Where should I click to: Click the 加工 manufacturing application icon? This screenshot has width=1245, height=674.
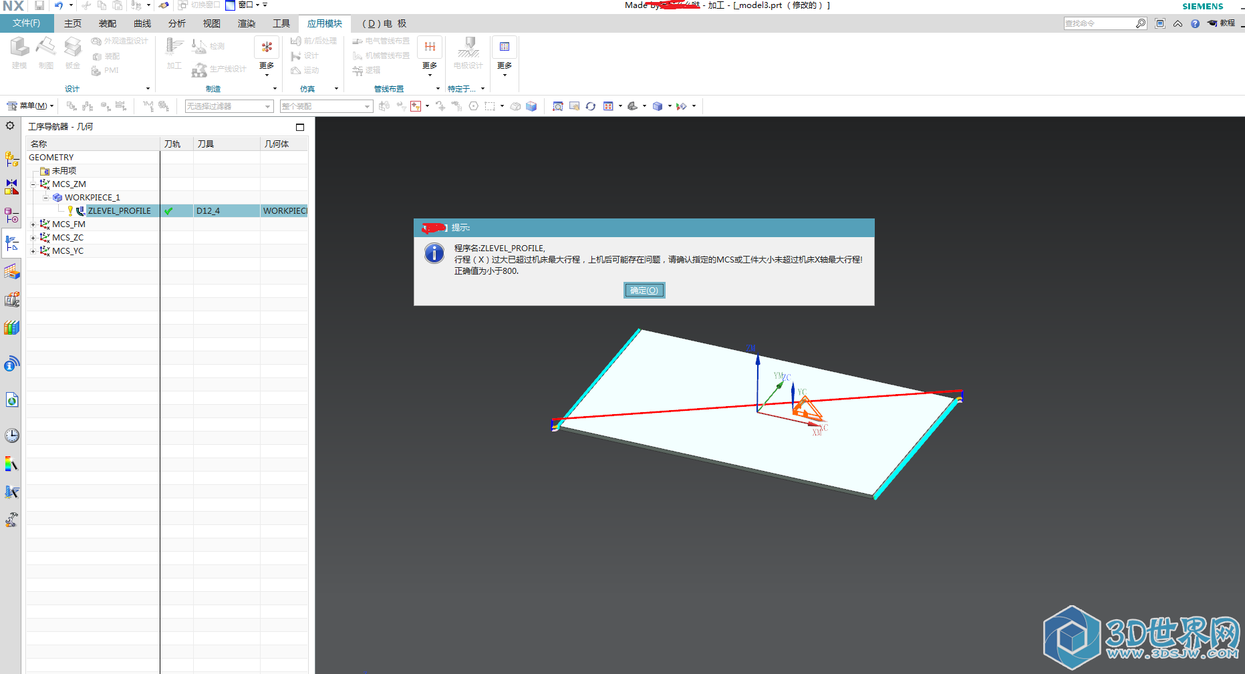(x=174, y=53)
